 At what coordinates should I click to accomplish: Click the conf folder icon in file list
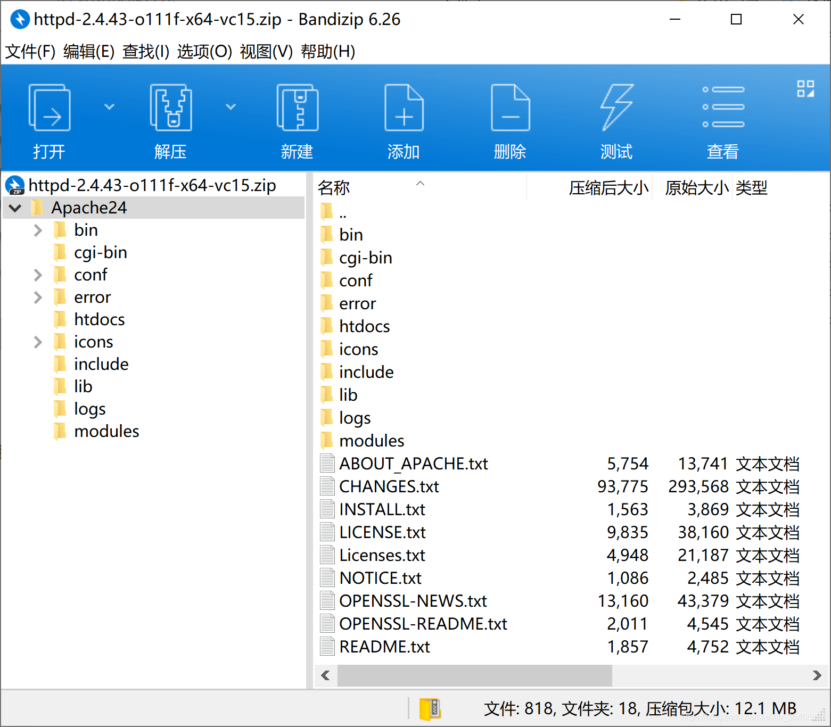[x=327, y=280]
